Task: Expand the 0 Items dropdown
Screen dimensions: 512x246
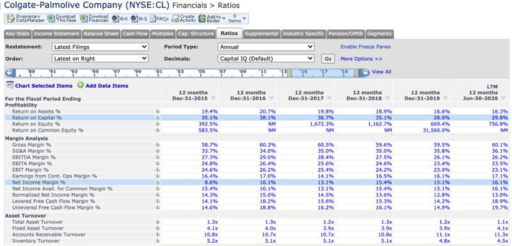Action: [x=237, y=19]
